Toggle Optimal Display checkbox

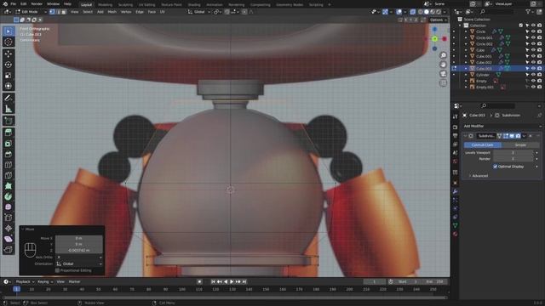pyautogui.click(x=496, y=167)
